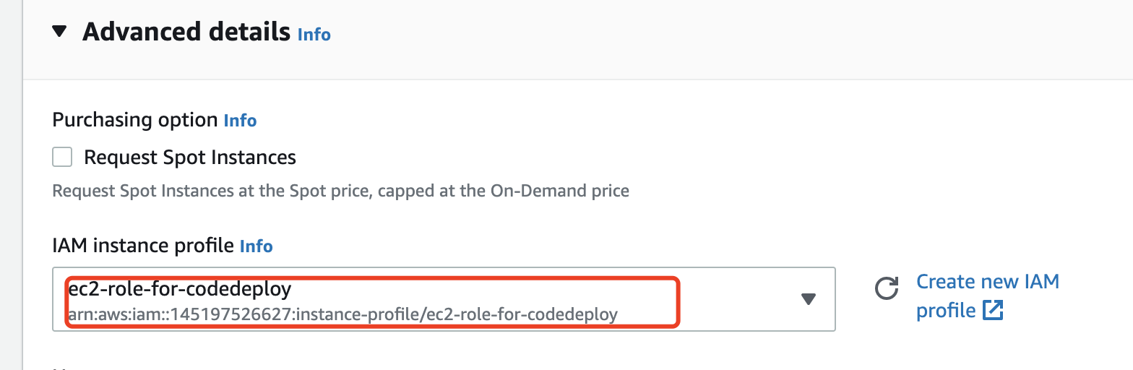Click the Spot price description text
The image size is (1133, 370).
point(341,192)
